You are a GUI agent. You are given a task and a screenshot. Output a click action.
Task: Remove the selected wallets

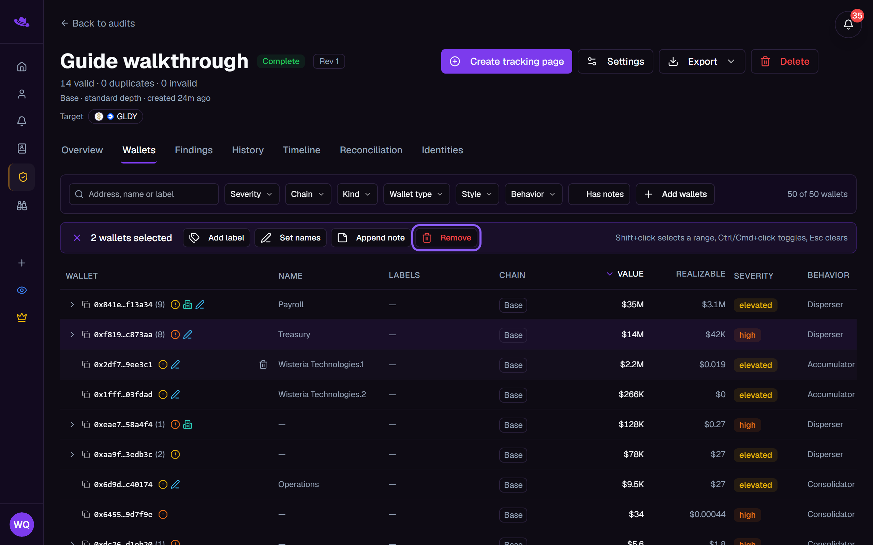[446, 238]
